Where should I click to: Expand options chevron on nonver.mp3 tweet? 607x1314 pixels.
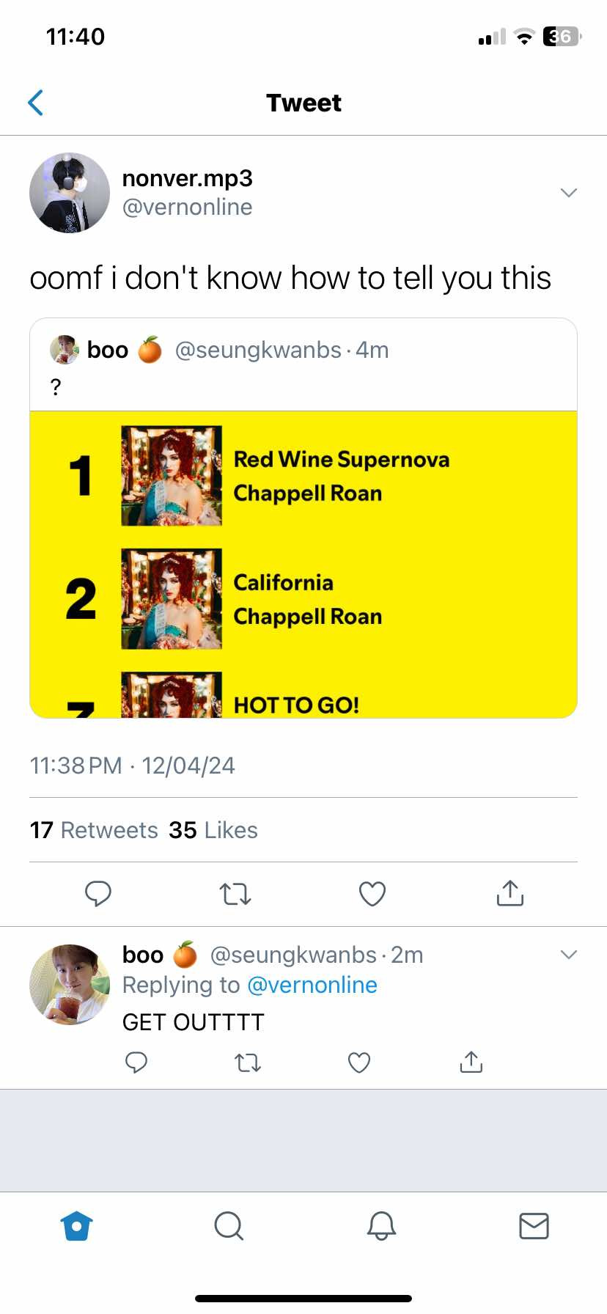pyautogui.click(x=569, y=192)
